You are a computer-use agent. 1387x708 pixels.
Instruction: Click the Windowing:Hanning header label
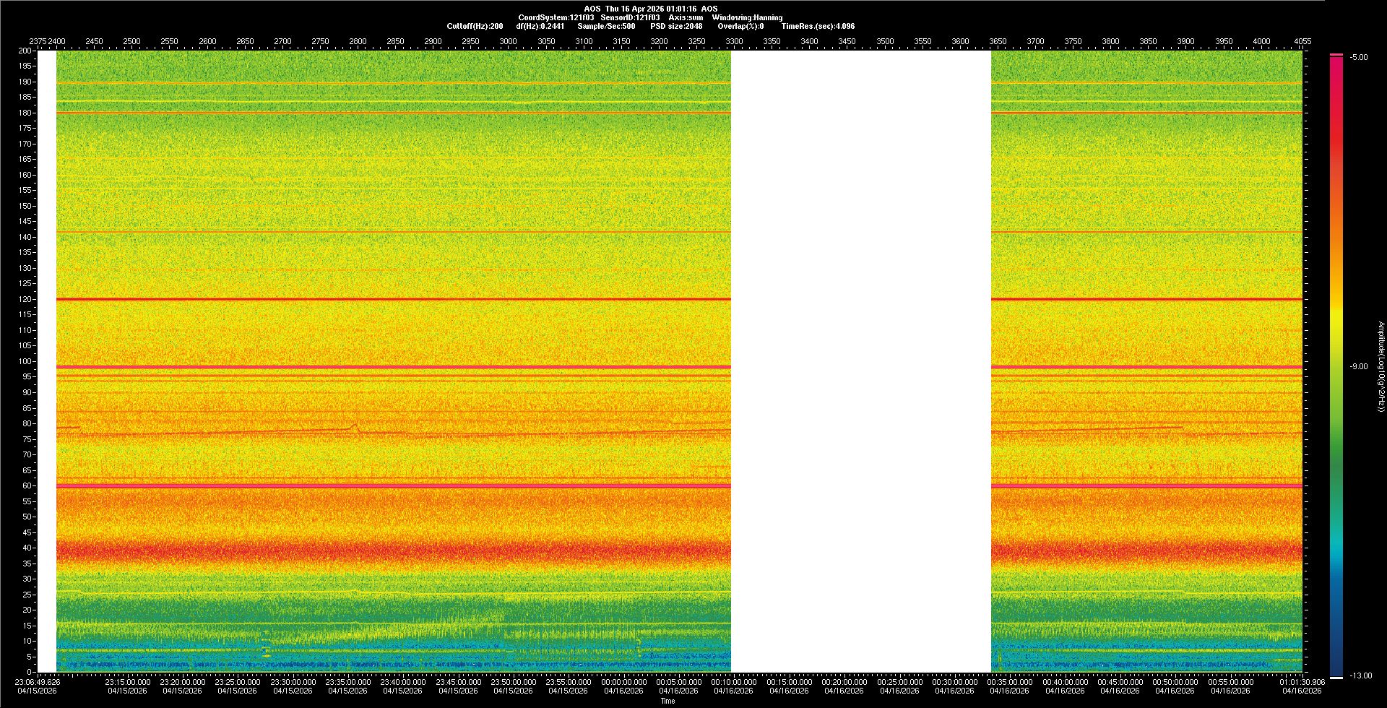pyautogui.click(x=747, y=17)
